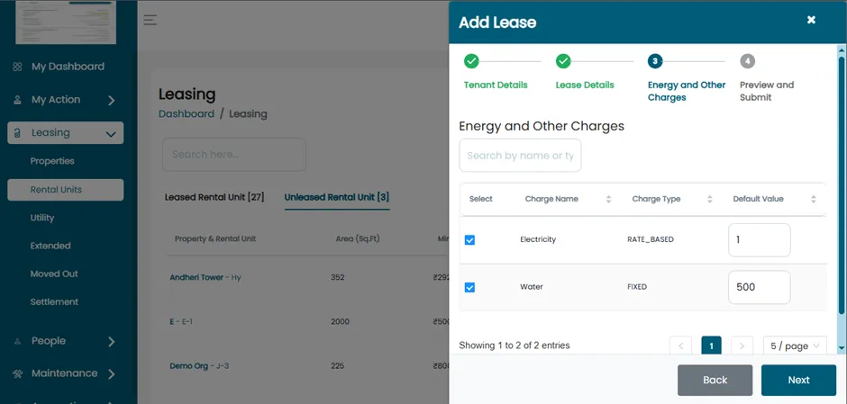847x404 pixels.
Task: Click the Lease Details step label
Action: pos(585,85)
